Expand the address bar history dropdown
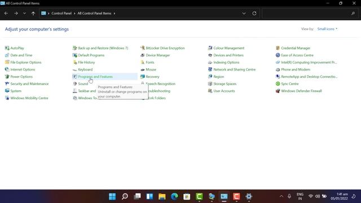This screenshot has height=203, width=361. (x=244, y=14)
